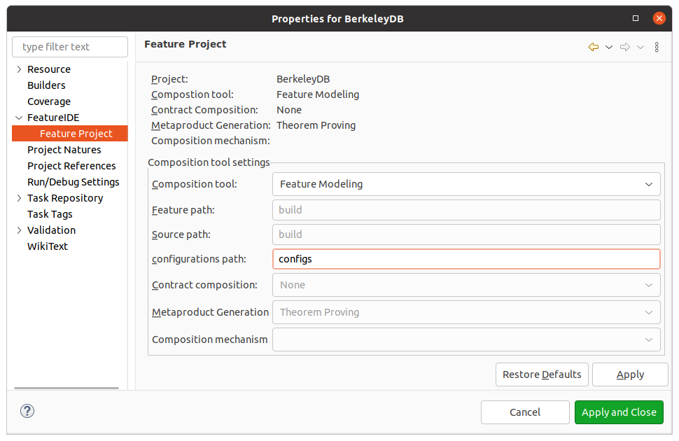Click the forward navigation arrow
The width and height of the screenshot is (679, 441).
point(624,47)
